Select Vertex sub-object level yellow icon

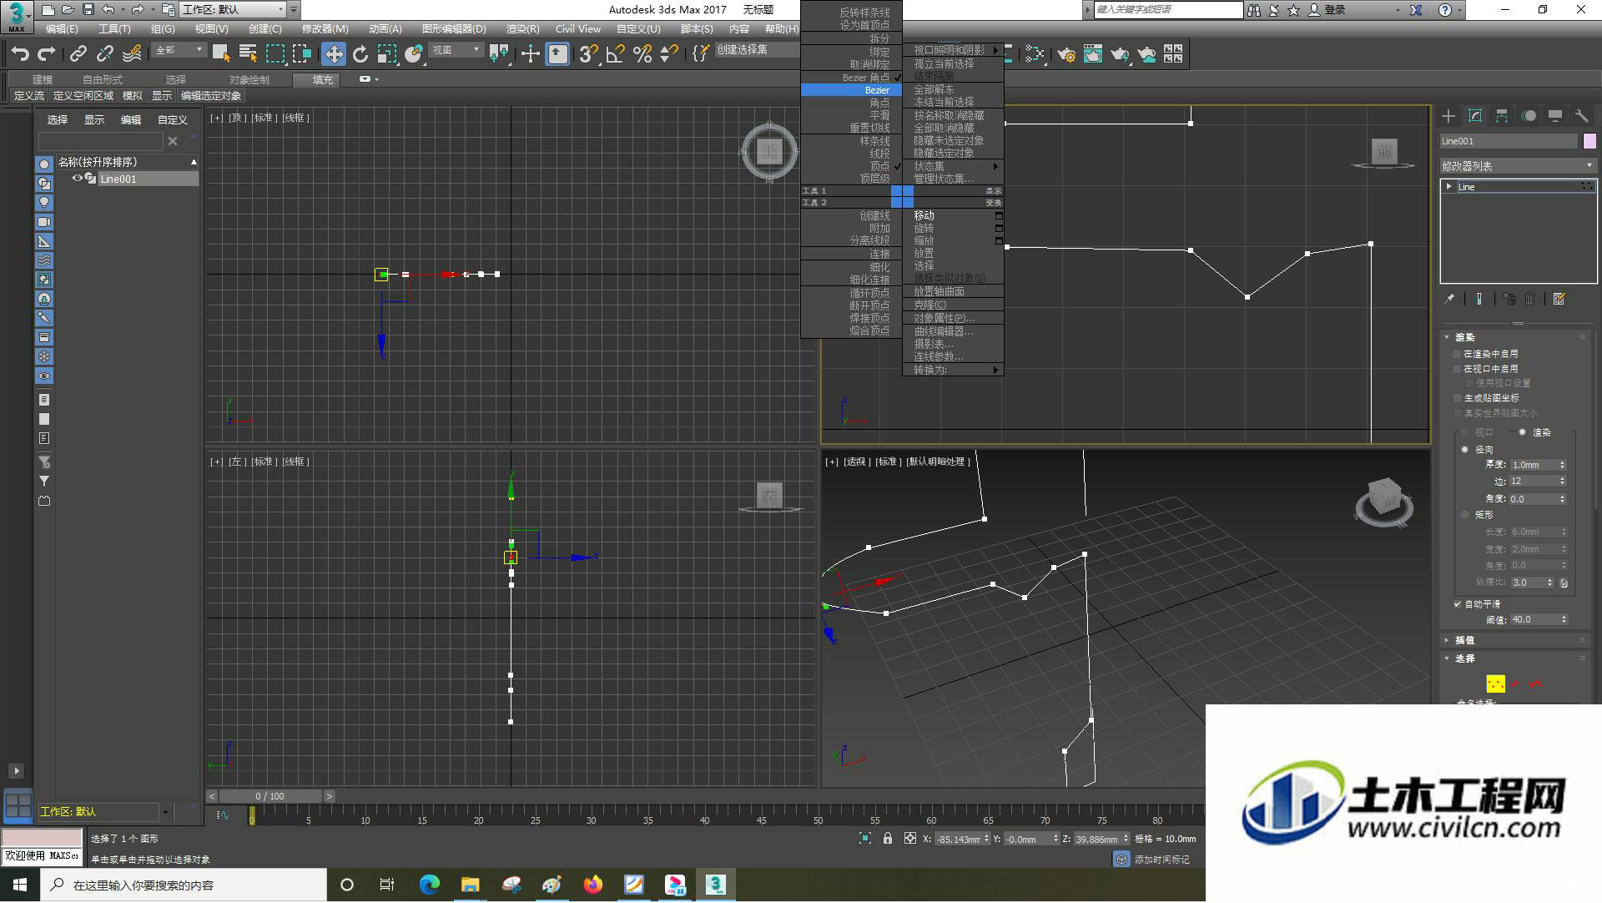click(x=1495, y=684)
